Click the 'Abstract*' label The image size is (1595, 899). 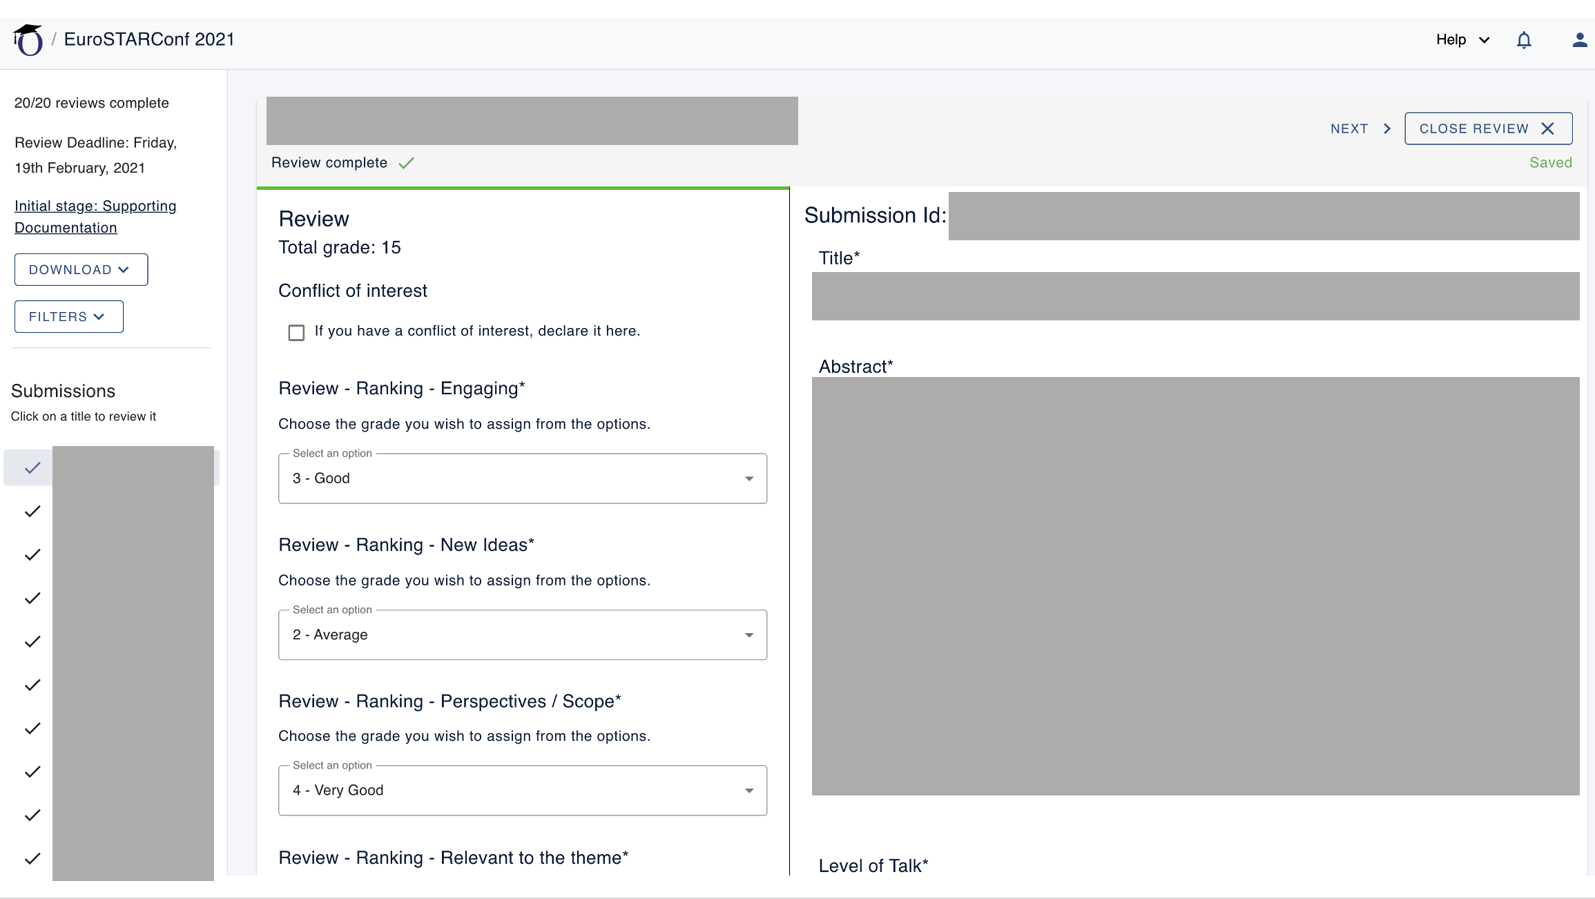[855, 367]
